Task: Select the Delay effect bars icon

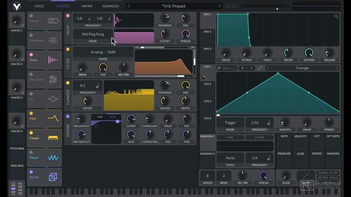Action: pyautogui.click(x=53, y=60)
